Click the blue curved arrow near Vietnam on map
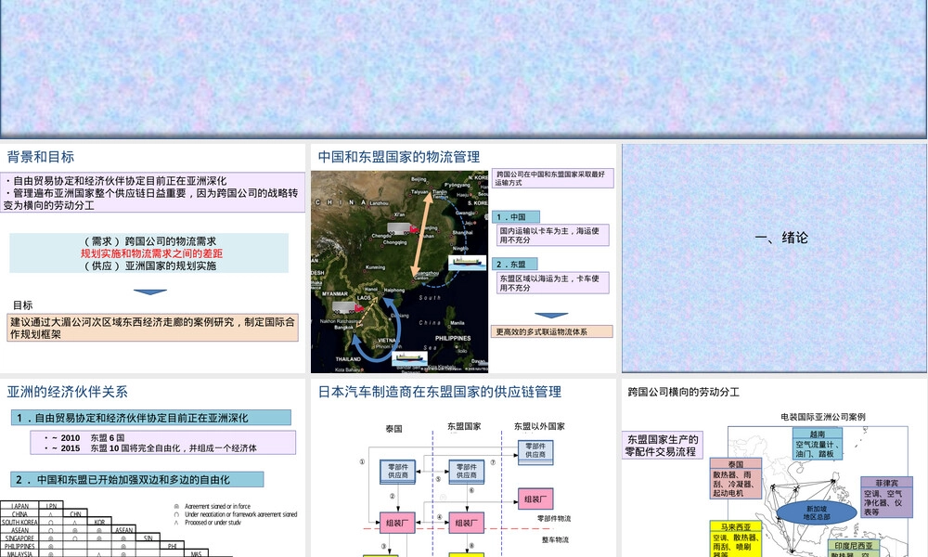This screenshot has height=557, width=928. coord(377,331)
